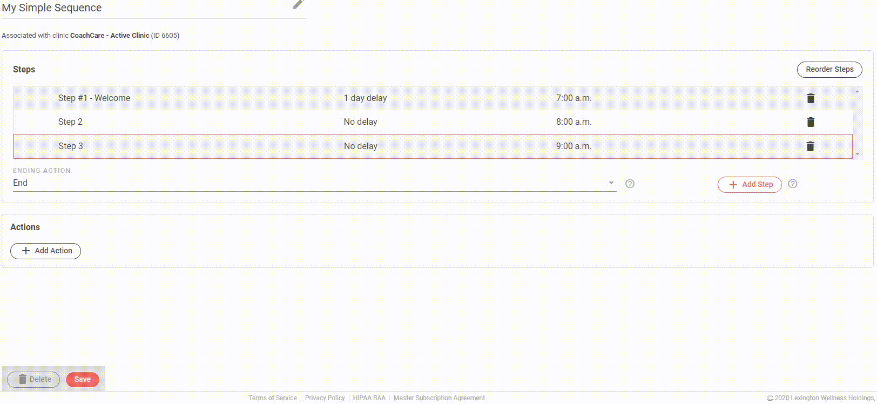Click the Reorder Steps button
This screenshot has width=877, height=404.
829,69
